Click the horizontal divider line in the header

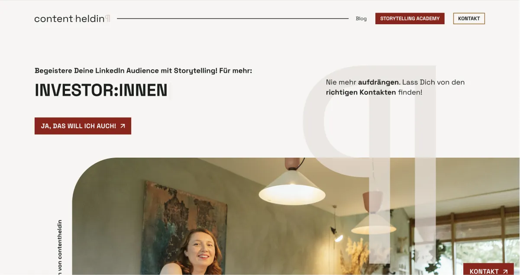coord(233,19)
